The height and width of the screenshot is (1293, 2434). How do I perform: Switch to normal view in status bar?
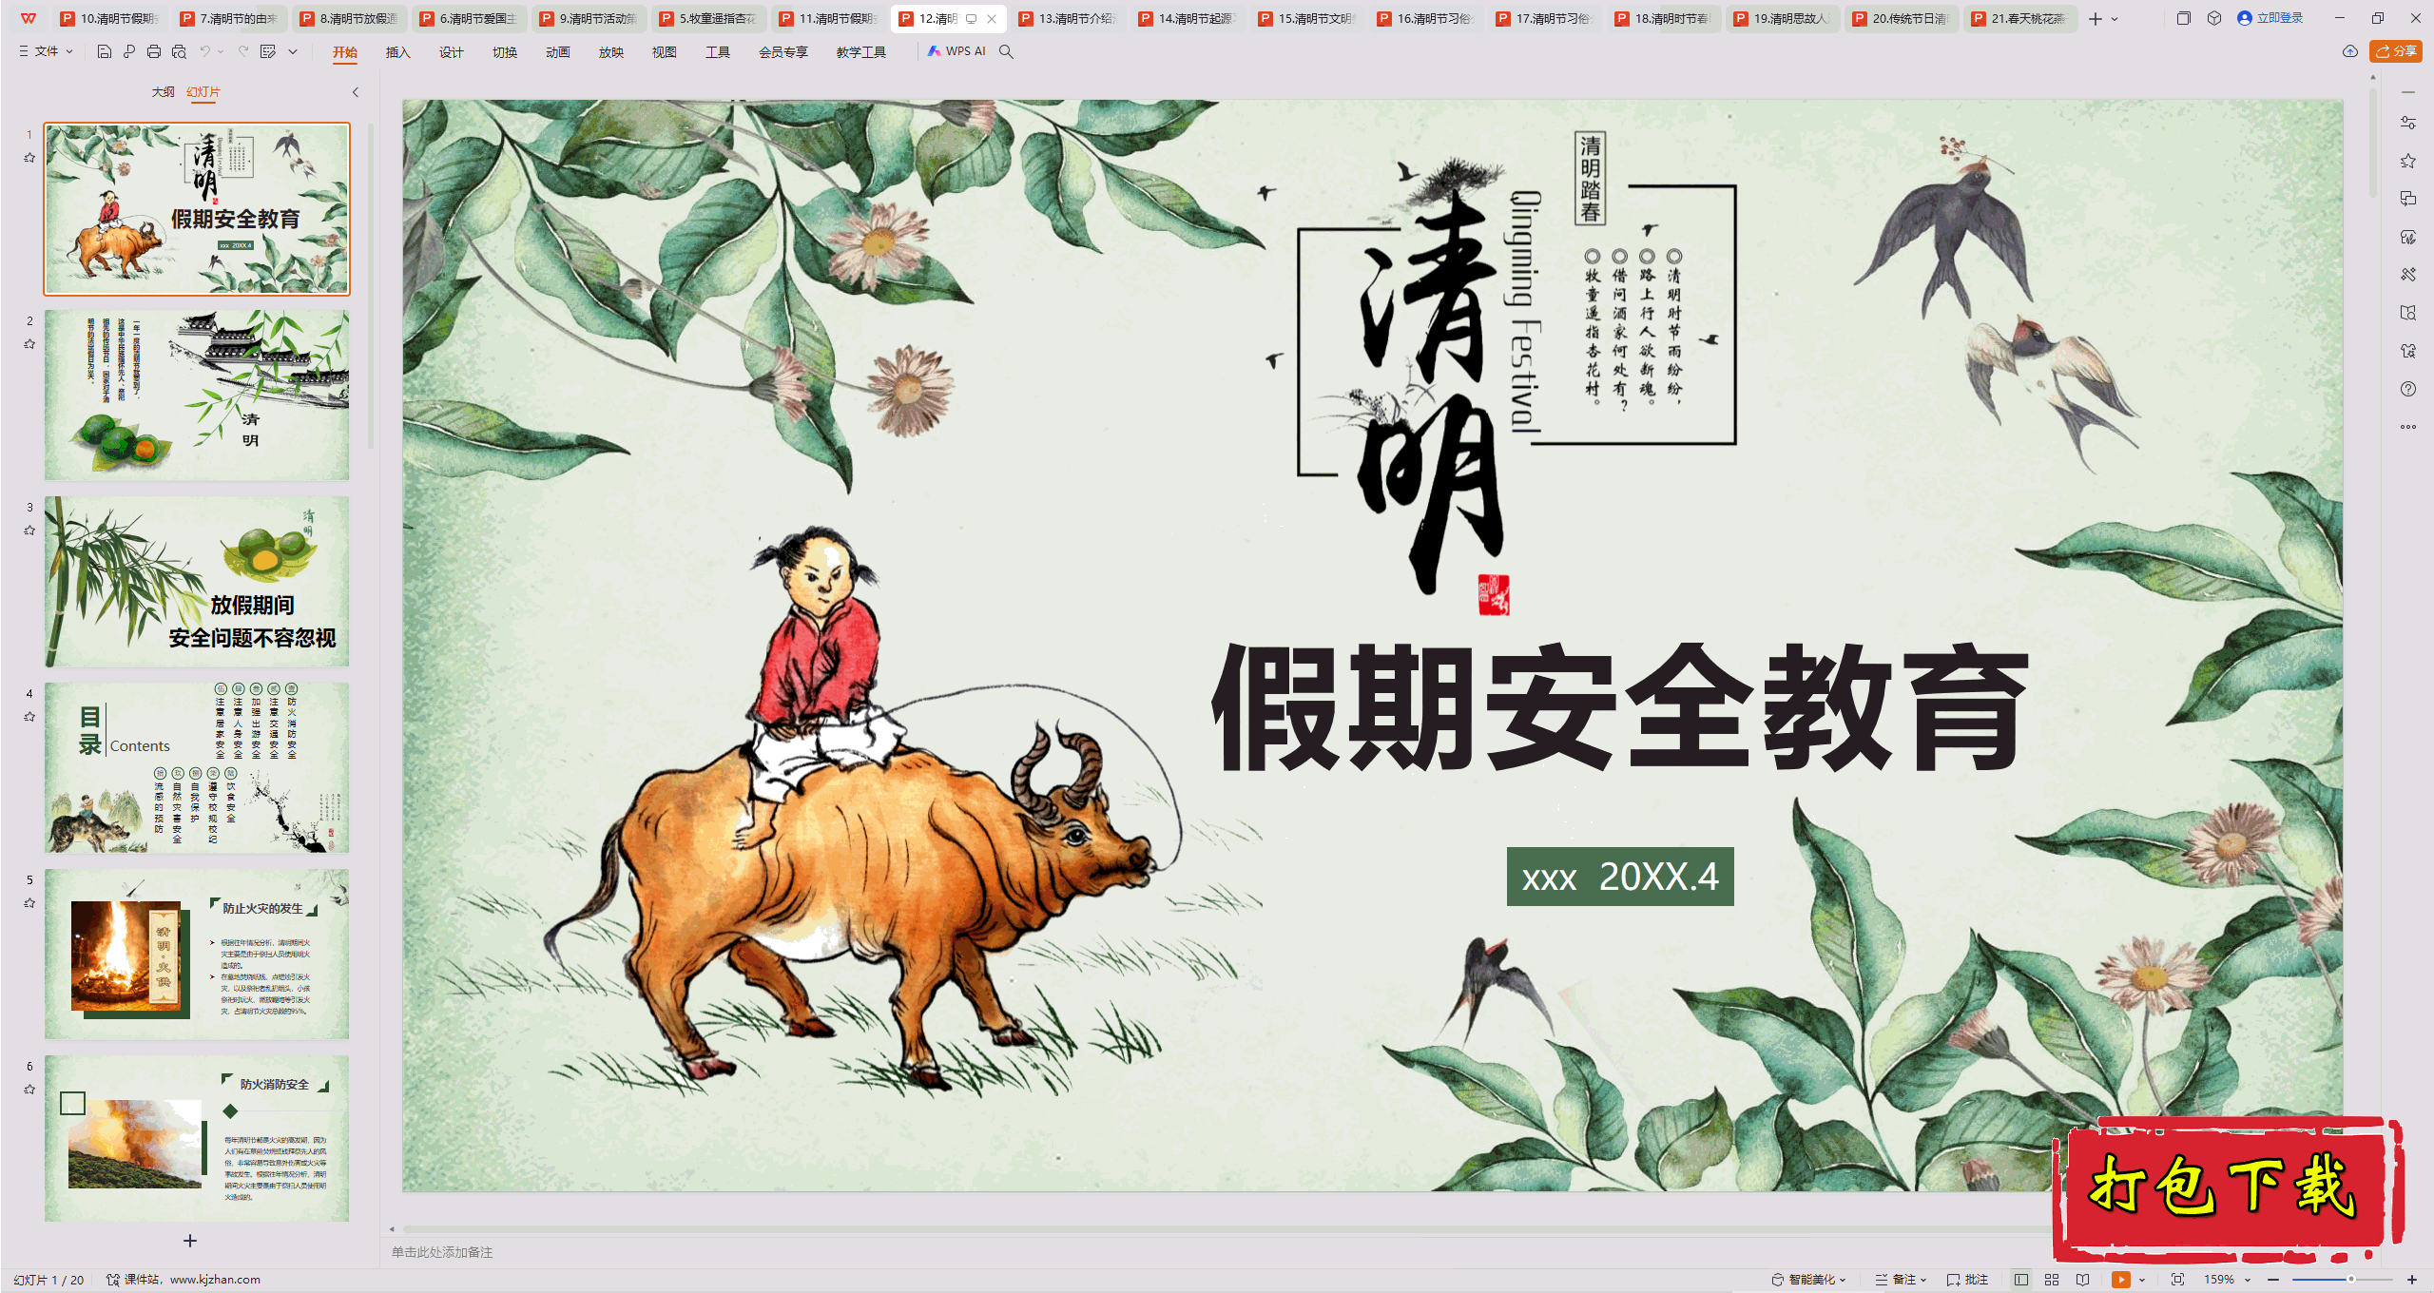click(x=2021, y=1280)
